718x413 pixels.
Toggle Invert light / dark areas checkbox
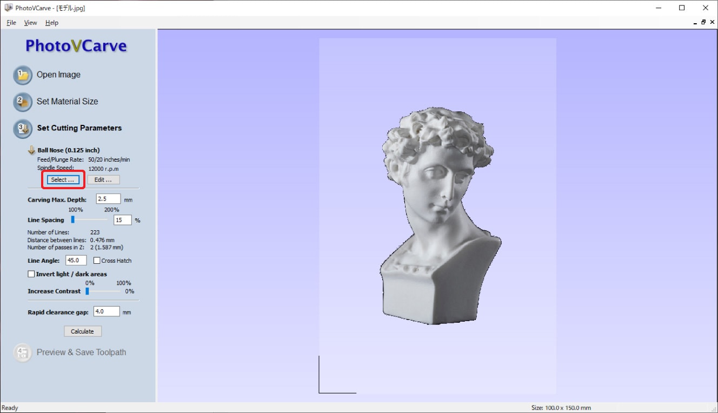point(31,274)
